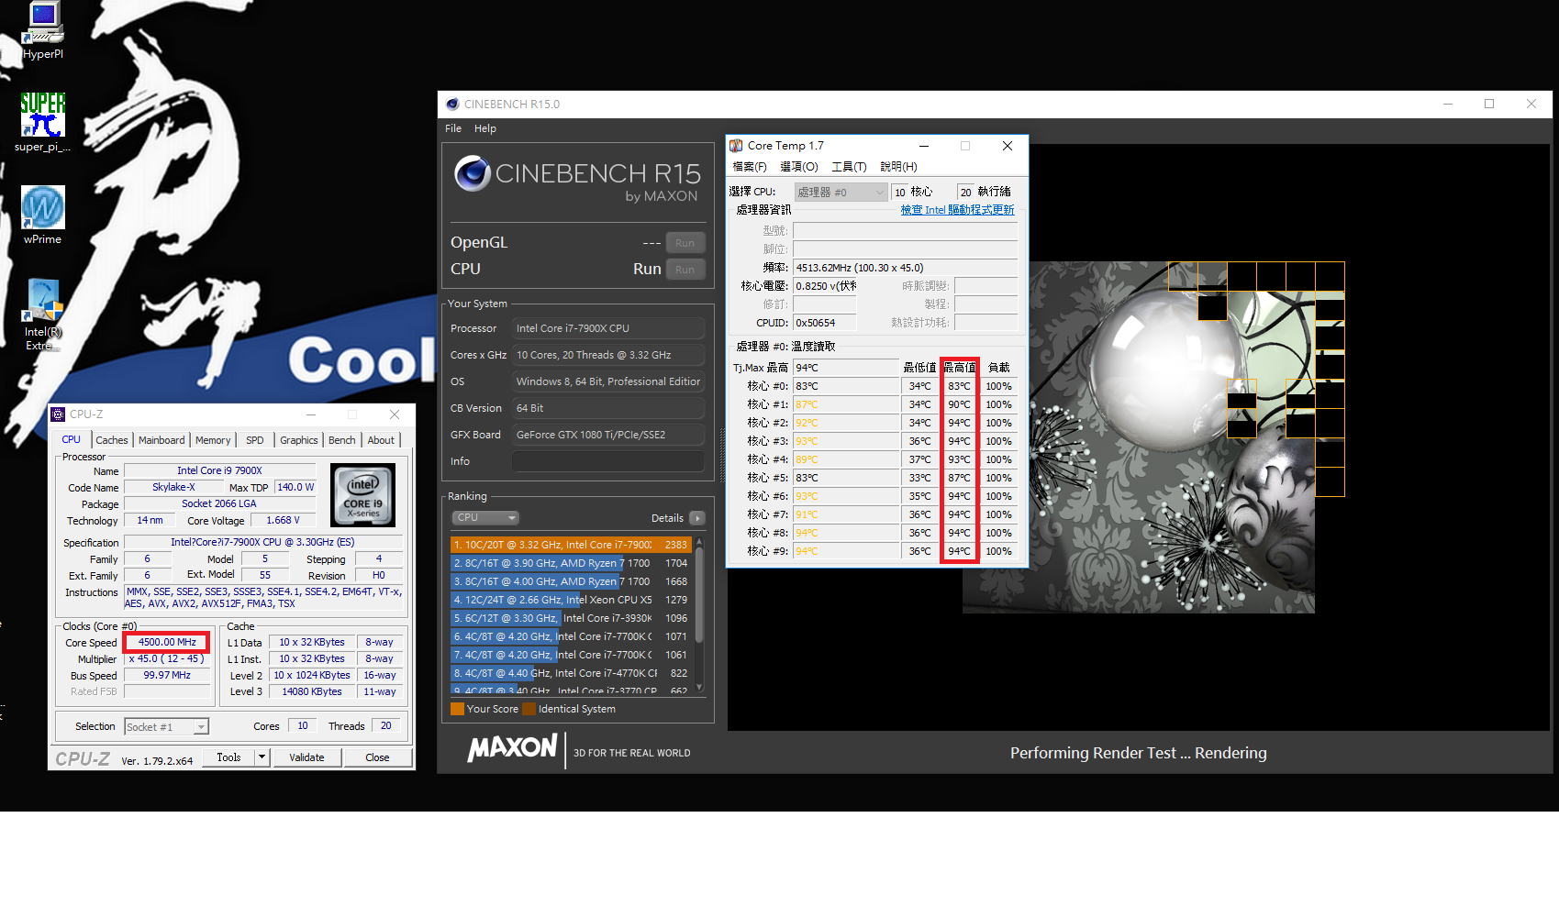
Task: Click the Bus Speed 99.97 MHz value
Action: (167, 675)
